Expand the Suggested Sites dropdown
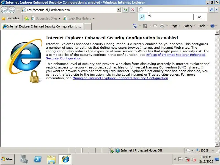 tap(59, 18)
